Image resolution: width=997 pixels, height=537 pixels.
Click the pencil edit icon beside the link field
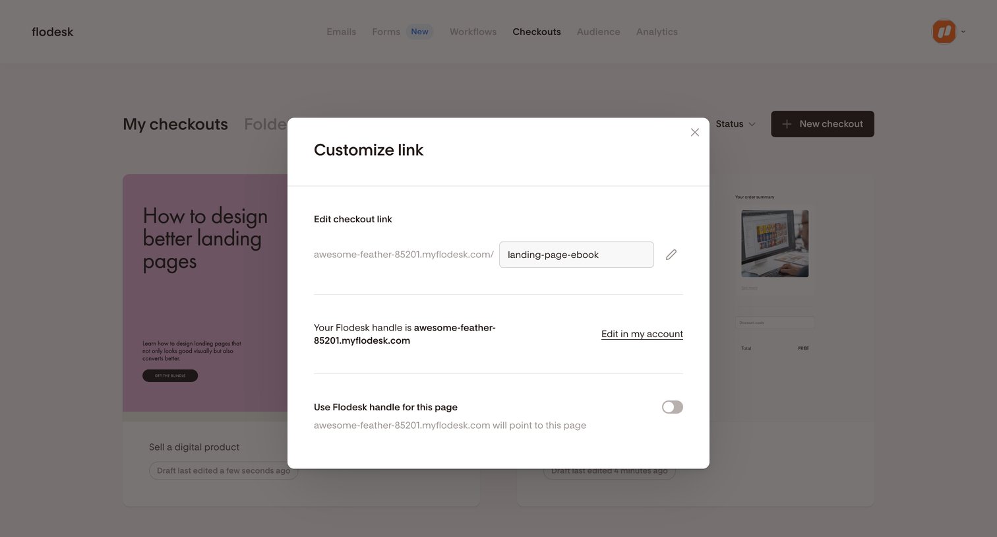coord(671,255)
